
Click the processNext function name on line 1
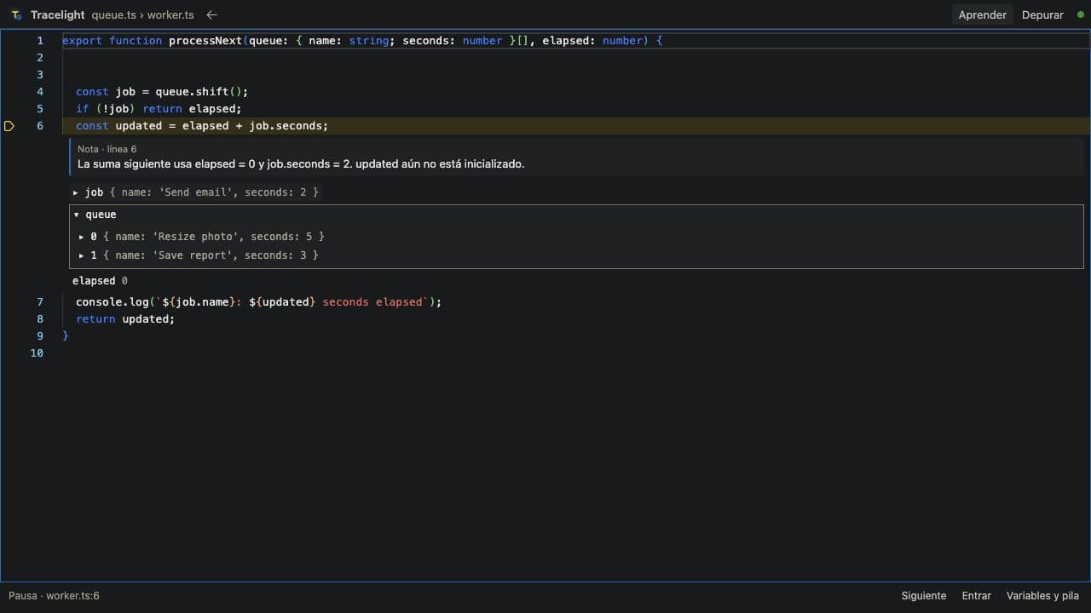205,41
